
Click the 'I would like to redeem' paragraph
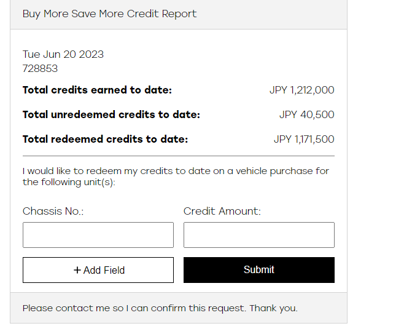tap(176, 177)
